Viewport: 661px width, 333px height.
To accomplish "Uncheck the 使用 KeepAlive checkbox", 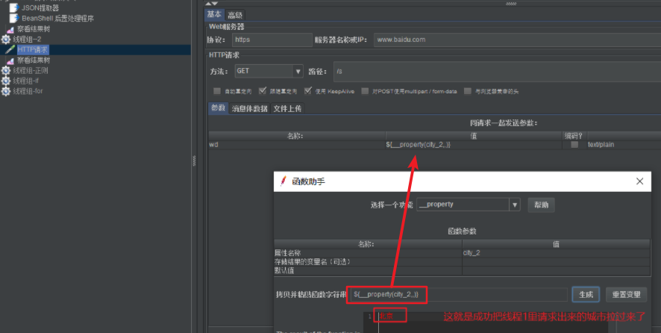I will (x=307, y=91).
